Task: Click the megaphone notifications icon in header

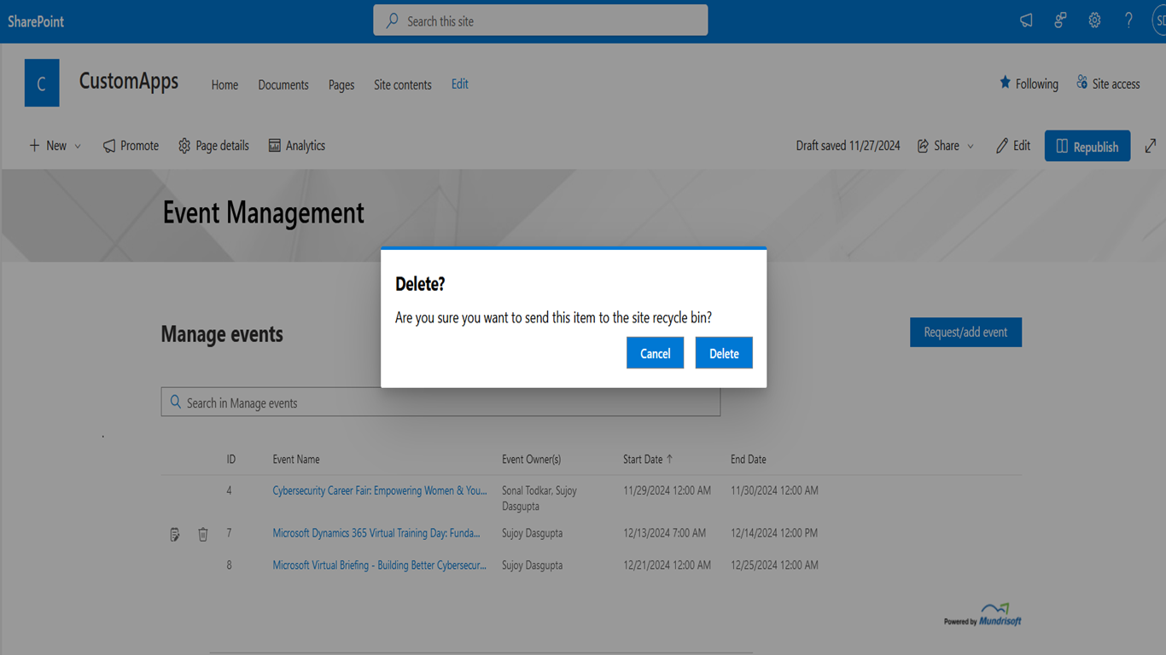Action: click(1026, 20)
